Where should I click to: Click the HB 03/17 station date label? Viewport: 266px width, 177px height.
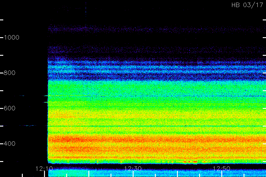(247, 5)
